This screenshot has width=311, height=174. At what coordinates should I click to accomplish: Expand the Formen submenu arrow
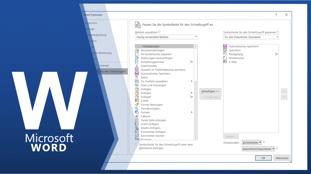pos(192,112)
